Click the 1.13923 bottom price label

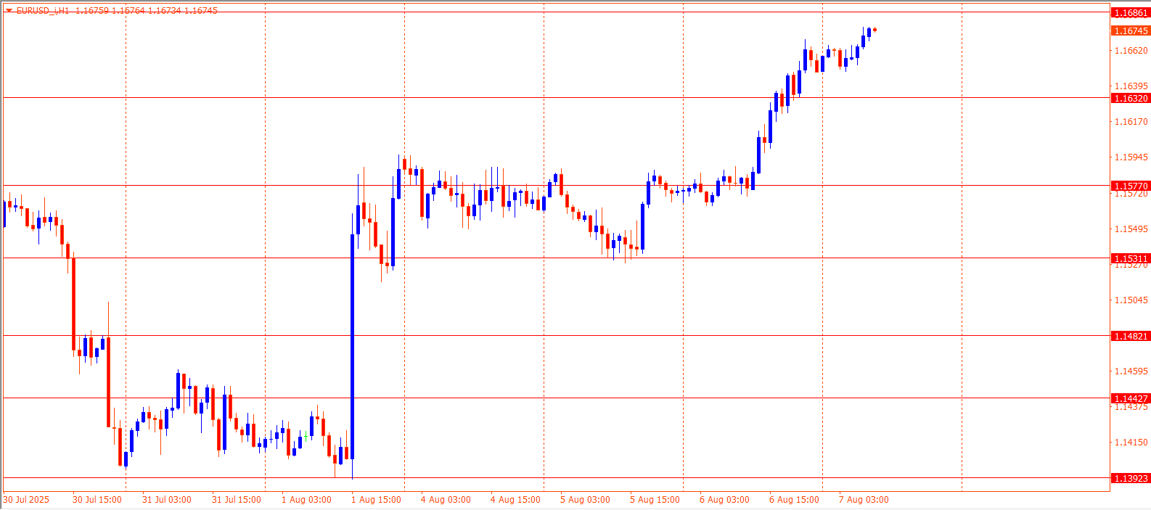point(1131,478)
